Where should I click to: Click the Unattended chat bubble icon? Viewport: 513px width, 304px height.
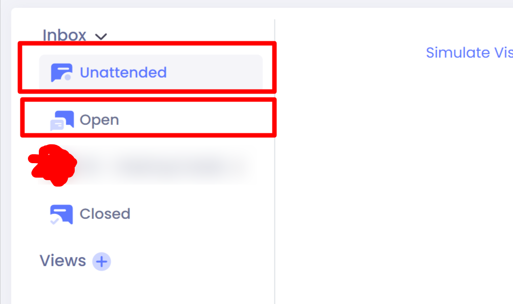[x=61, y=73]
